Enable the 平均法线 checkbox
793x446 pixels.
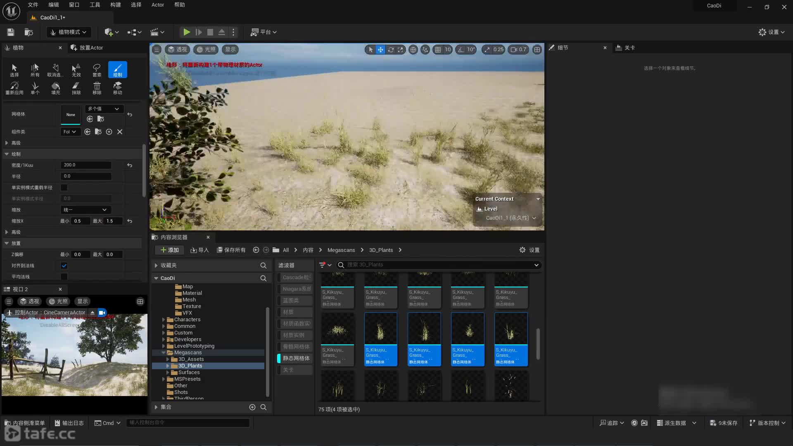pyautogui.click(x=64, y=277)
